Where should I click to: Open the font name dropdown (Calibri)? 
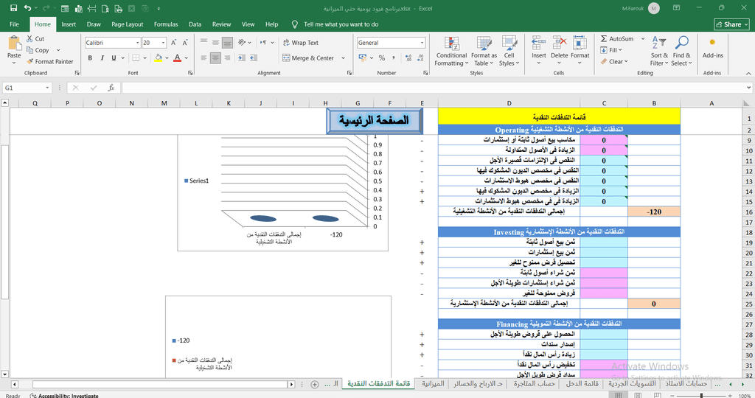click(137, 43)
